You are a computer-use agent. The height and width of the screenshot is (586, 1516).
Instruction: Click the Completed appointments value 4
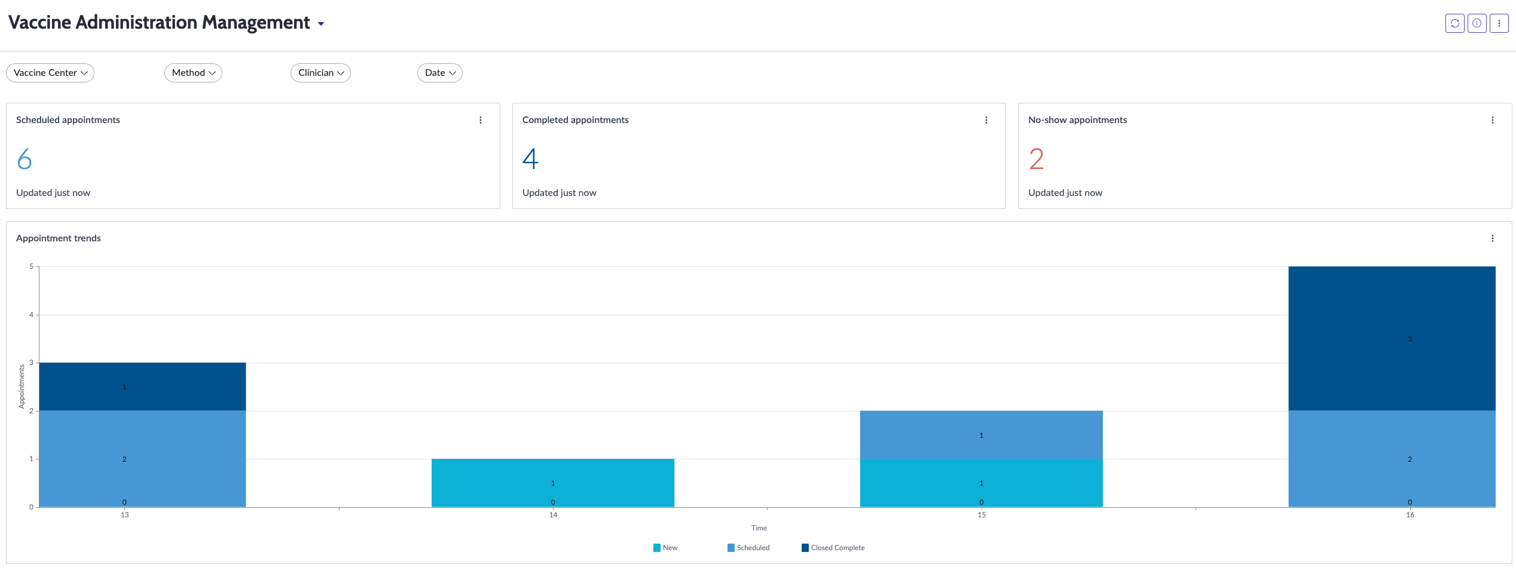pyautogui.click(x=530, y=159)
